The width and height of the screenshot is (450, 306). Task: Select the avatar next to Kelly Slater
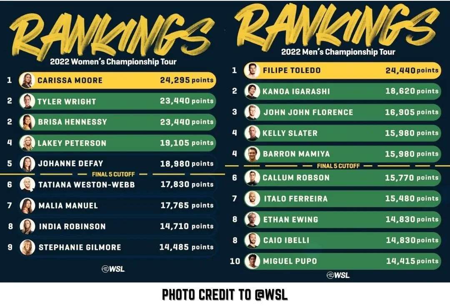coord(252,133)
